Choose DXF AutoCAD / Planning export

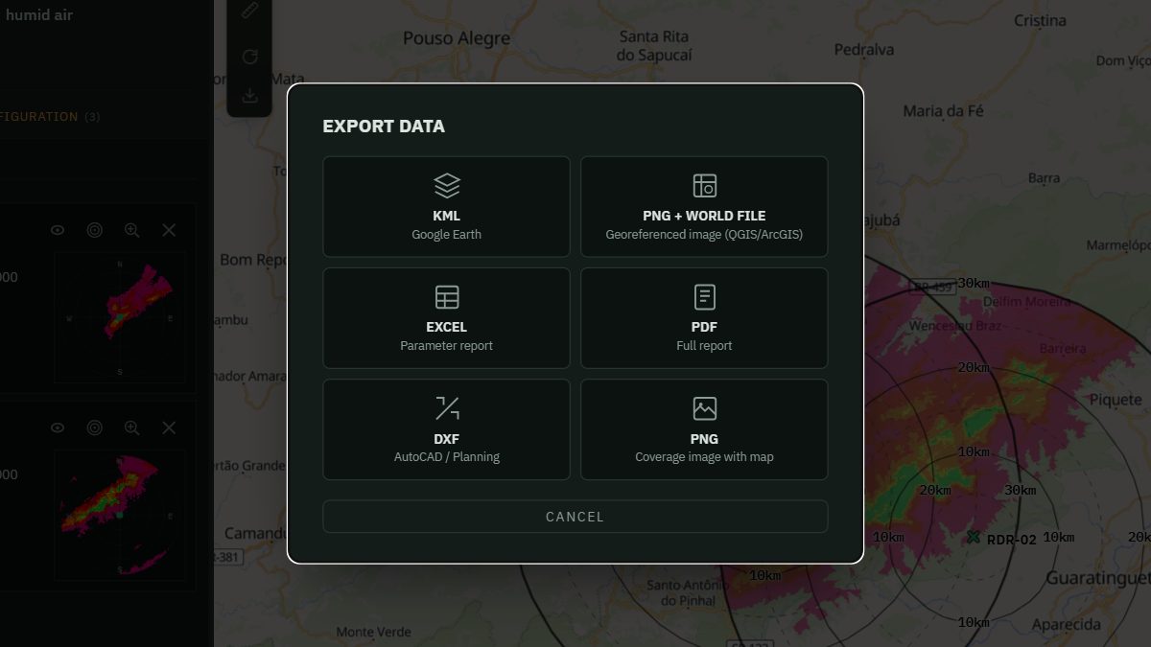click(x=446, y=429)
